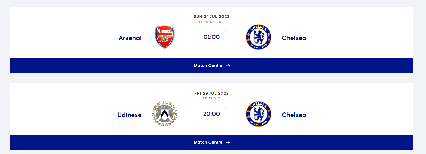
Task: Click Chelsea team name in the Friendly fixture
Action: (294, 115)
